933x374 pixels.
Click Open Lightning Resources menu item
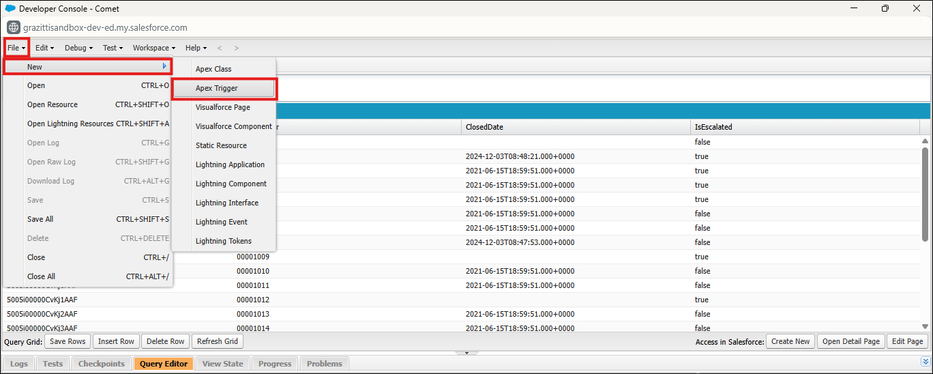coord(70,124)
